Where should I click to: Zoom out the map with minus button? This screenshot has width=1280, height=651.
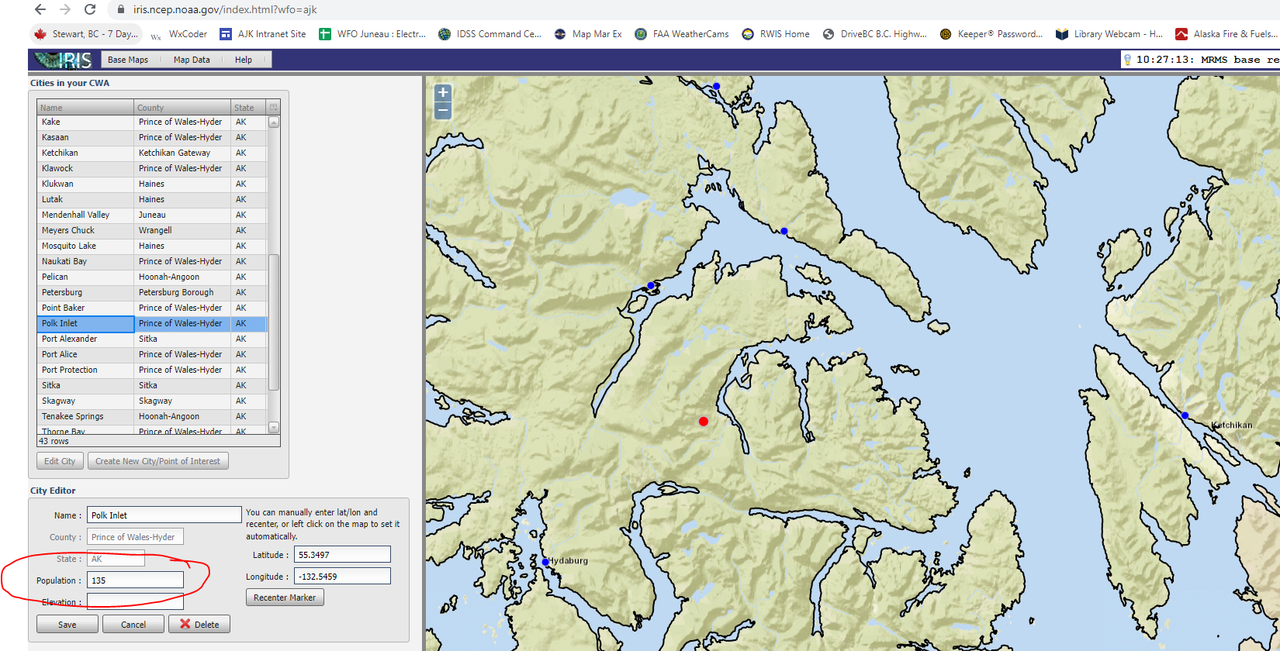pos(443,111)
